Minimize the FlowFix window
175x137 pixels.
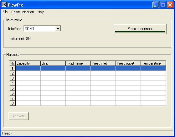tap(156, 5)
